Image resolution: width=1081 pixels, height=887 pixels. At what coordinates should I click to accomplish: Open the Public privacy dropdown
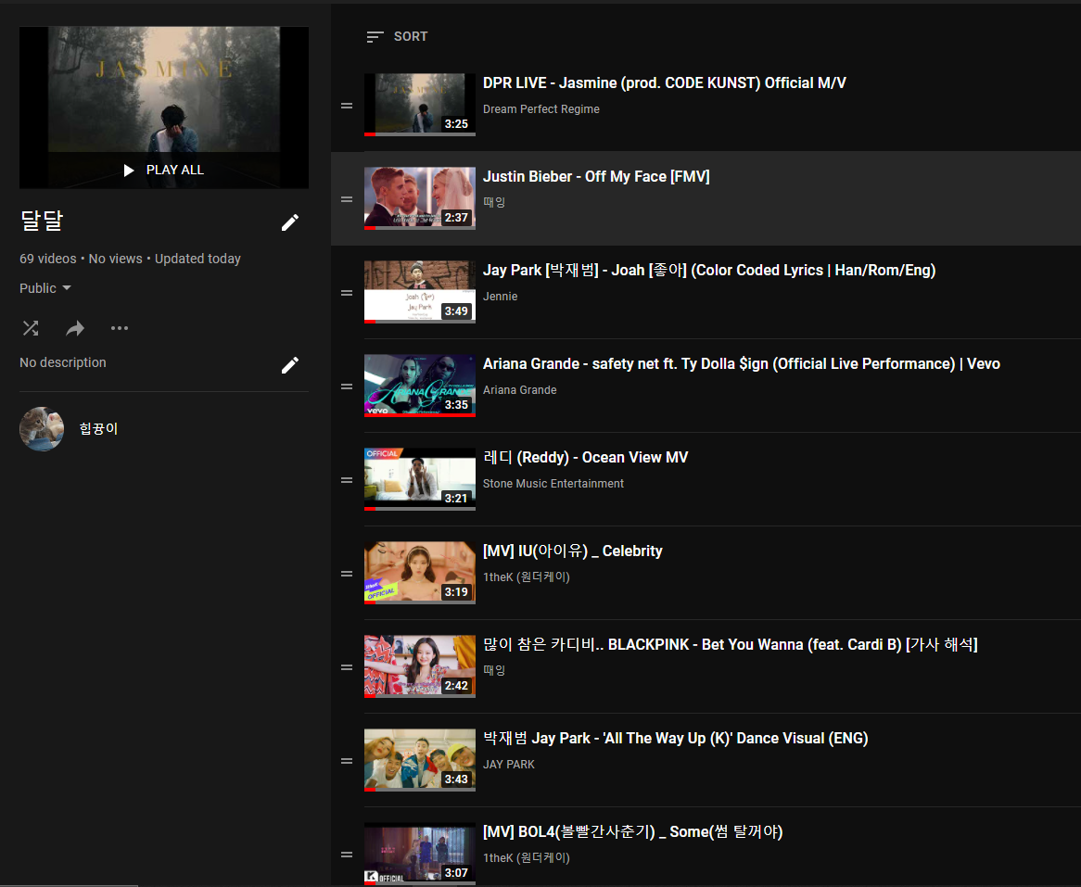pos(45,288)
